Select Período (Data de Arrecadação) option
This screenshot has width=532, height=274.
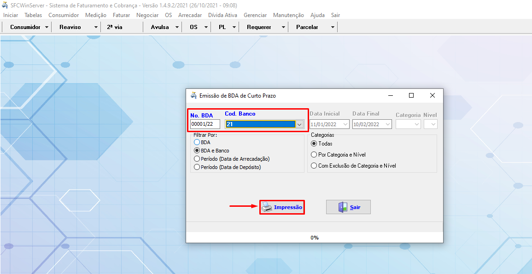197,159
